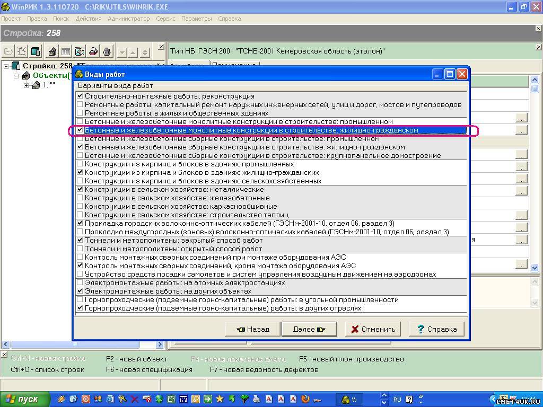Click the new-item starburst toolbar icon

click(22, 52)
